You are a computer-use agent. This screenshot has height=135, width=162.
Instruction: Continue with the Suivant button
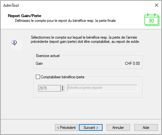(91, 128)
